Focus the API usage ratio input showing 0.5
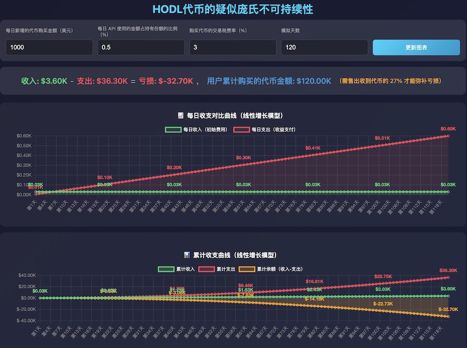 coord(141,47)
